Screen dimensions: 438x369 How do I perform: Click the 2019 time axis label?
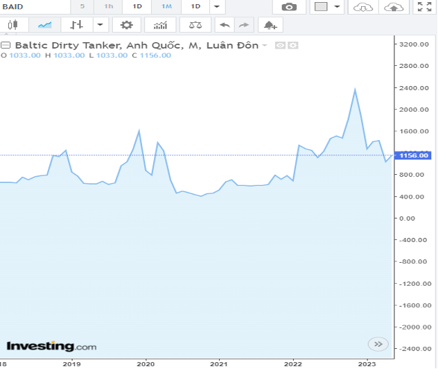tap(72, 364)
